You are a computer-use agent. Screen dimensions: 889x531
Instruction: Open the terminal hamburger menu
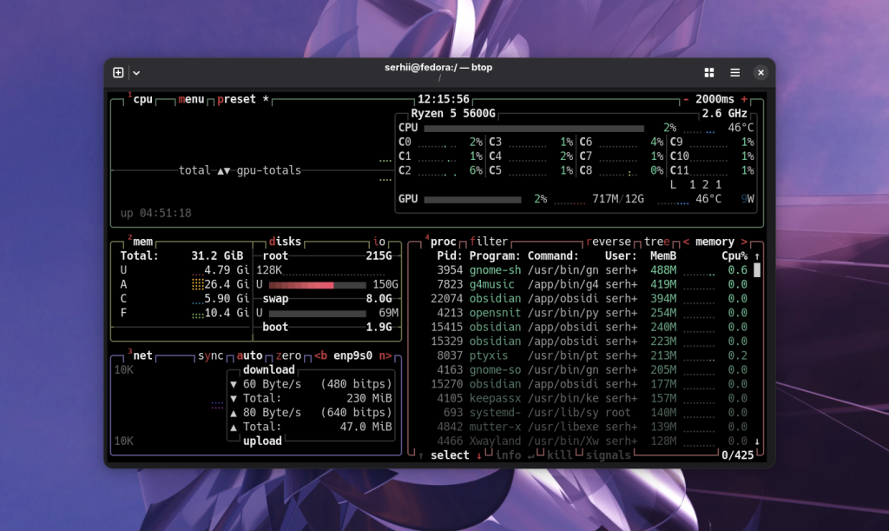734,73
